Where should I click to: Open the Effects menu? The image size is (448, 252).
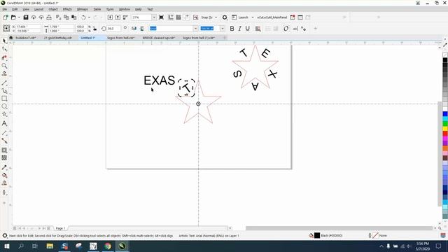pos(67,9)
